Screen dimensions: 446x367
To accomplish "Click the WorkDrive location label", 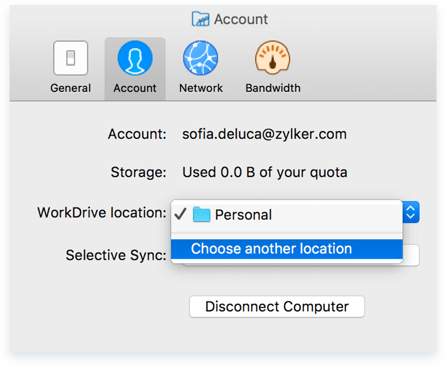I will (102, 212).
